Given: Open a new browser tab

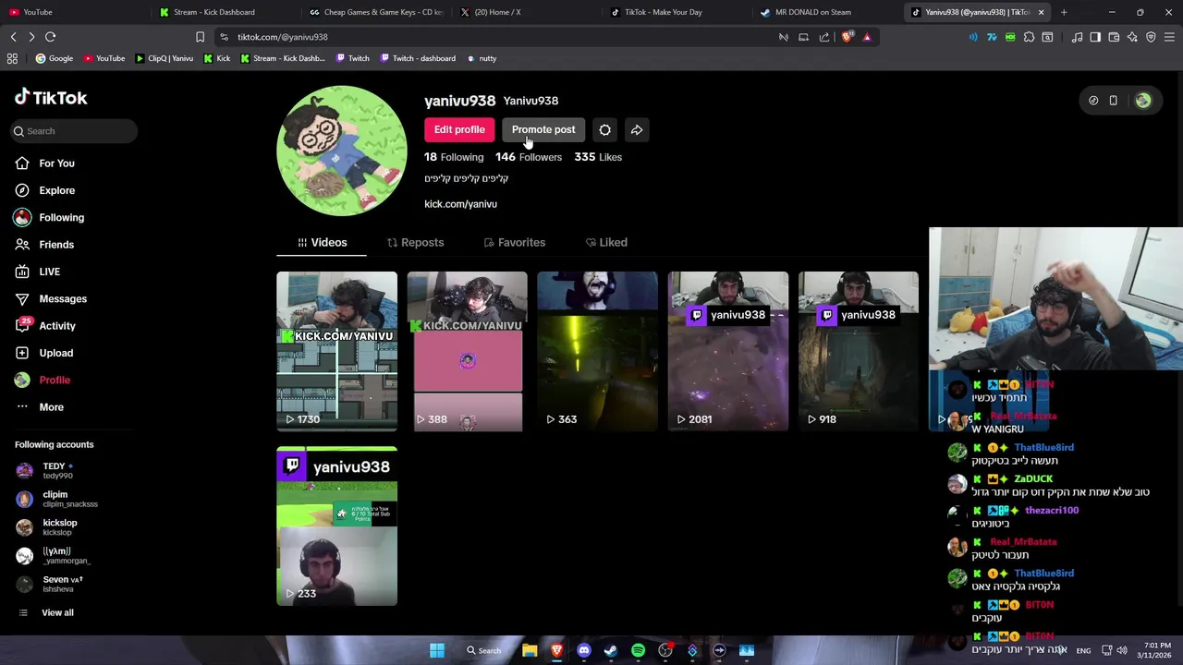Looking at the screenshot, I should tap(1064, 12).
